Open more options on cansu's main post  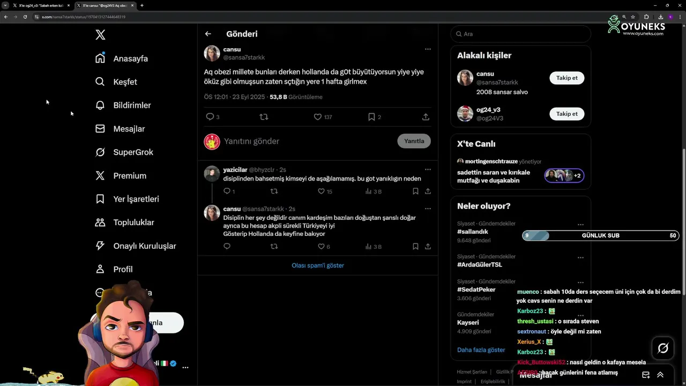pos(428,49)
